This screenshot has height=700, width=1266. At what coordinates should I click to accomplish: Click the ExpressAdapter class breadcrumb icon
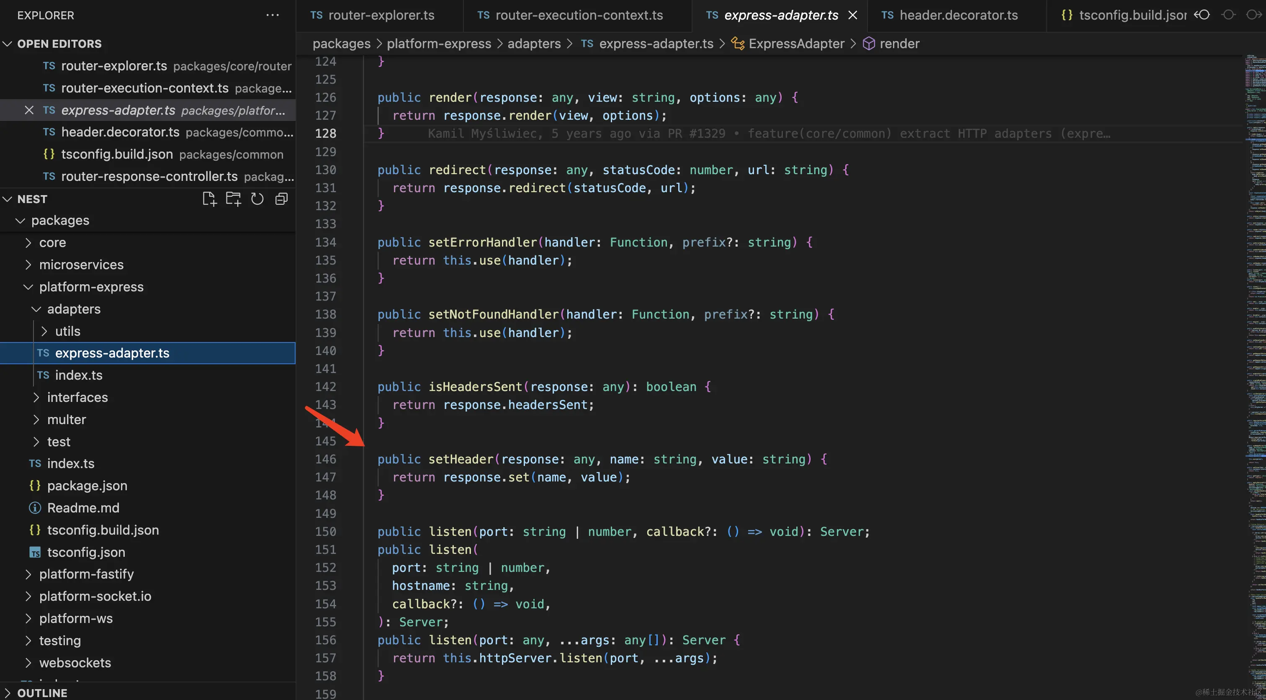tap(737, 44)
